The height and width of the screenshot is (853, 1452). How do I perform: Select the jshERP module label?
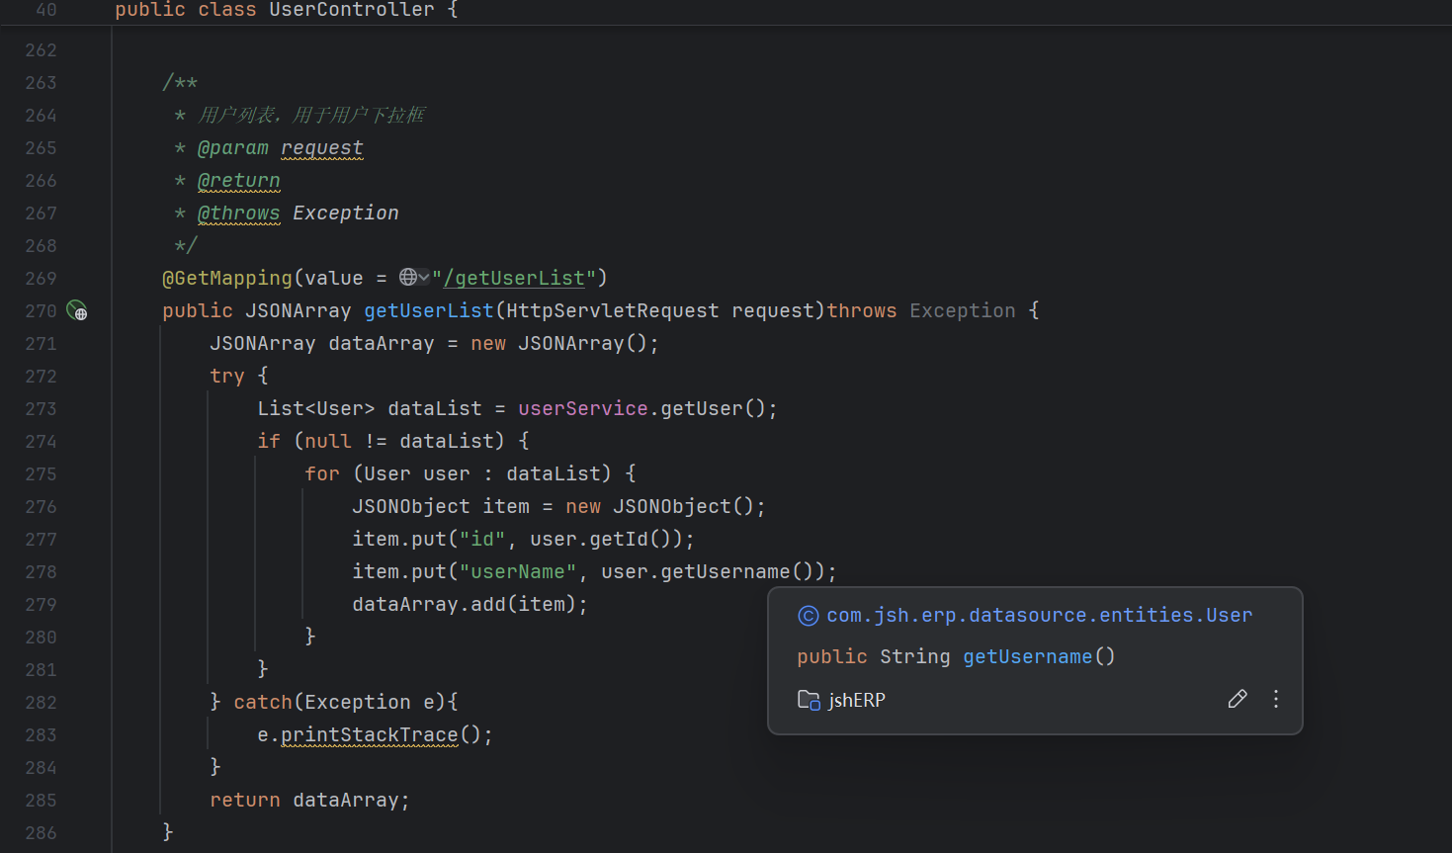click(857, 700)
